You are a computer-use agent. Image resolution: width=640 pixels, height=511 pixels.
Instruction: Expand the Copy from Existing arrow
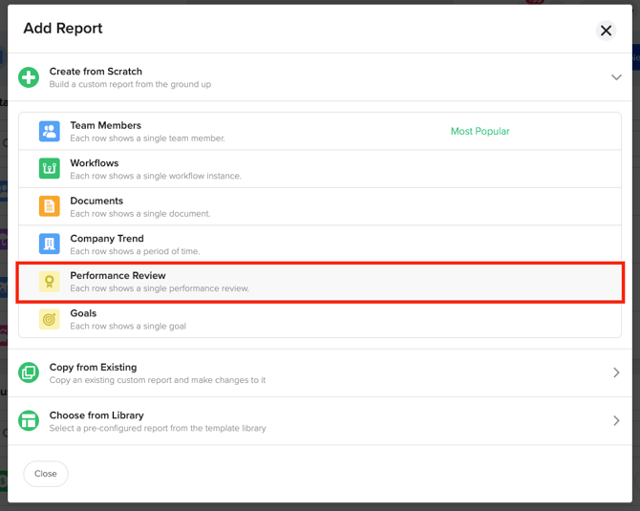[616, 373]
